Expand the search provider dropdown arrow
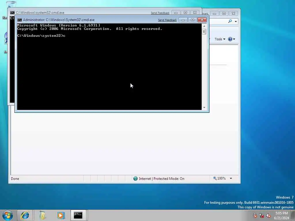The width and height of the screenshot is (295, 221). pyautogui.click(x=236, y=21)
